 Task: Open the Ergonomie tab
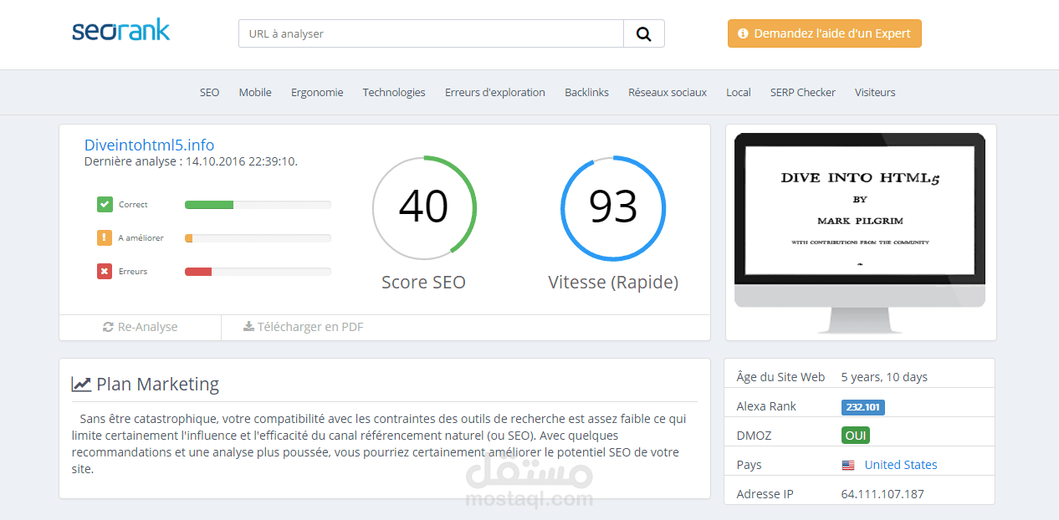pyautogui.click(x=317, y=93)
